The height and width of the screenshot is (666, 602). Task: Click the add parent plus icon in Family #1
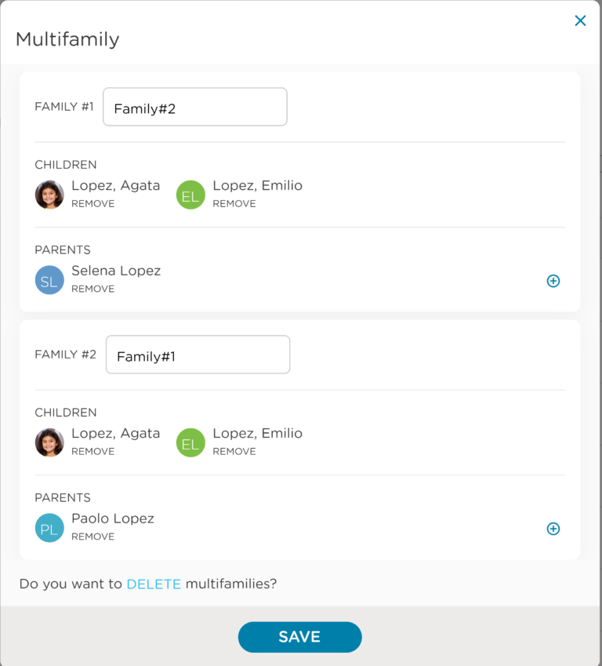(553, 281)
